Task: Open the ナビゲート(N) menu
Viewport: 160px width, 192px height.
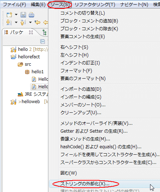Action: [134, 5]
